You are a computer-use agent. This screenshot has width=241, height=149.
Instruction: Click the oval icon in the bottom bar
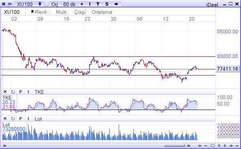coord(212,146)
